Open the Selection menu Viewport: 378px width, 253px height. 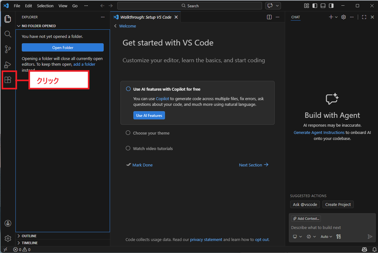[x=45, y=6]
